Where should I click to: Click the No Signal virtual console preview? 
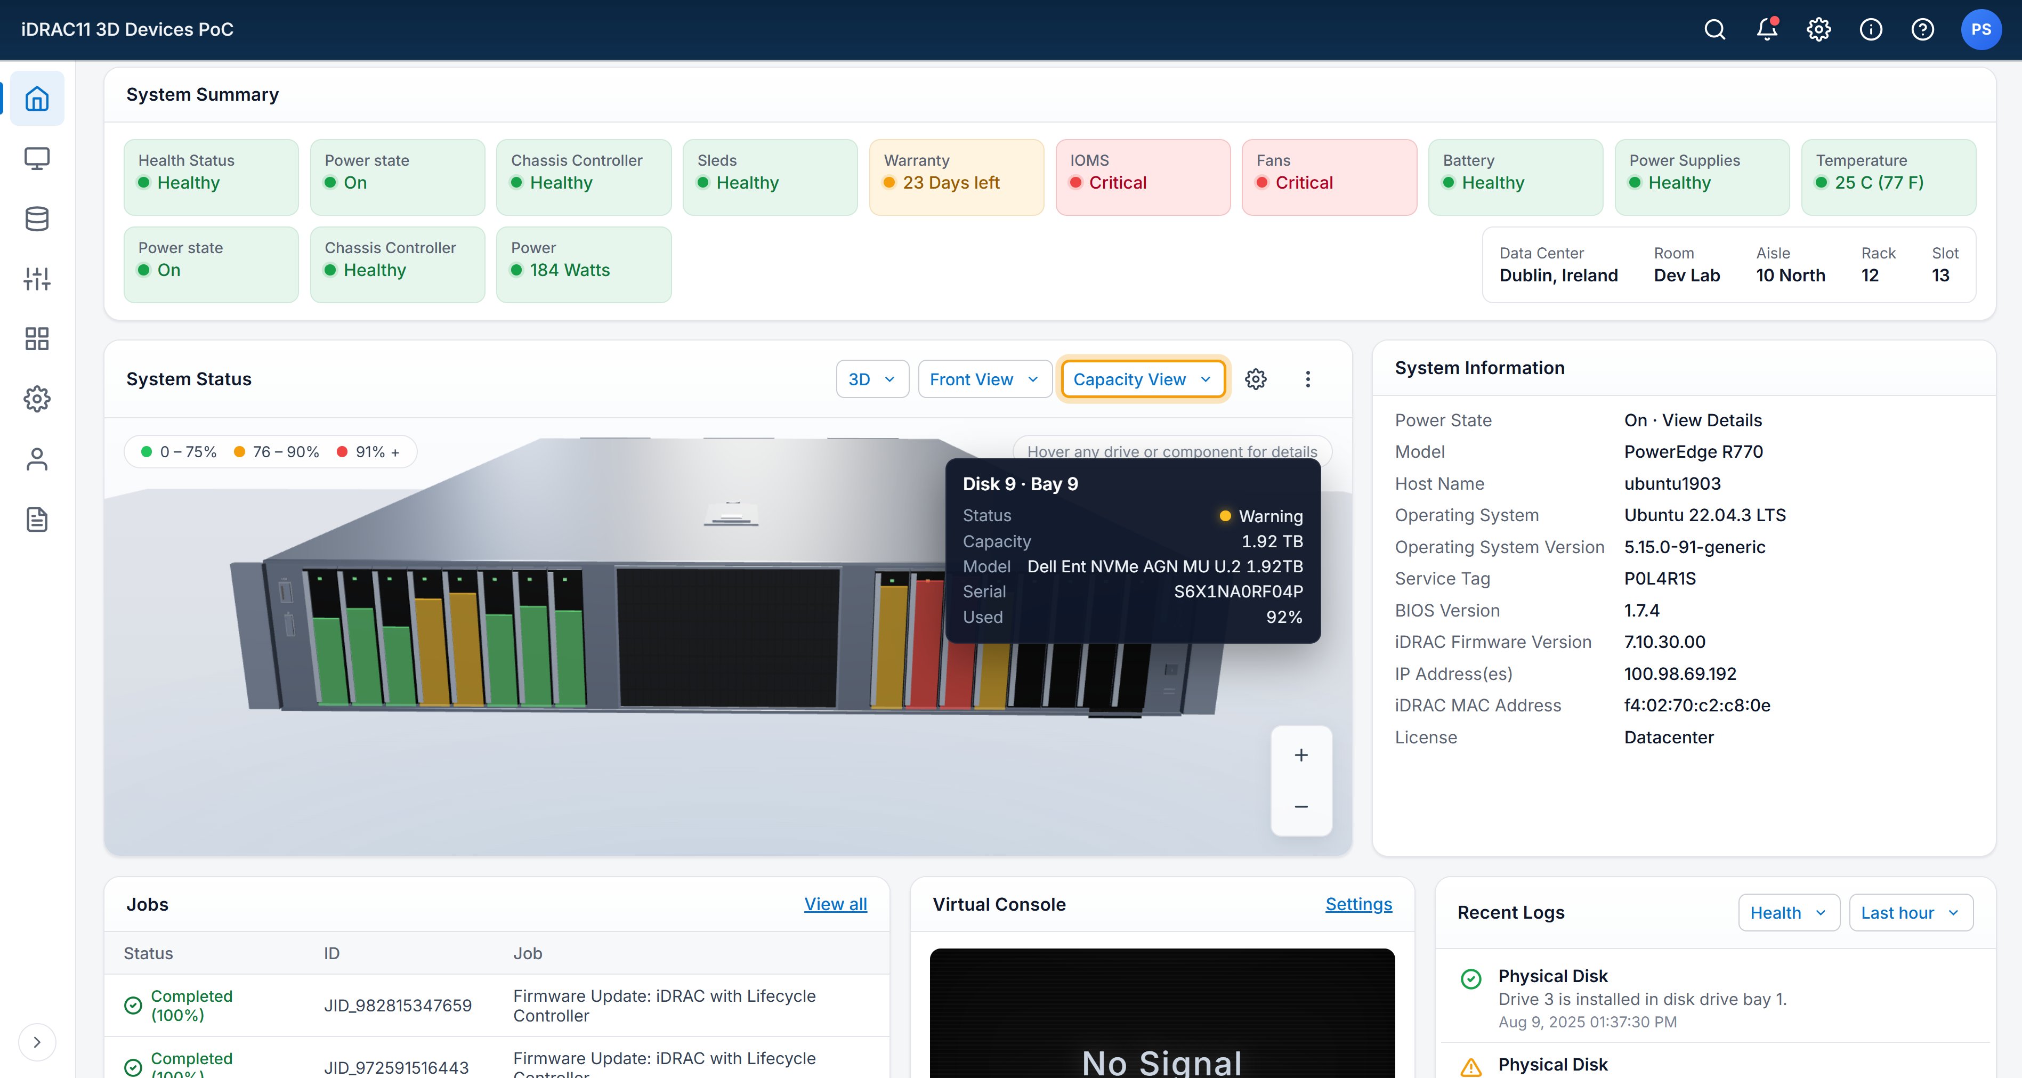[1162, 1014]
